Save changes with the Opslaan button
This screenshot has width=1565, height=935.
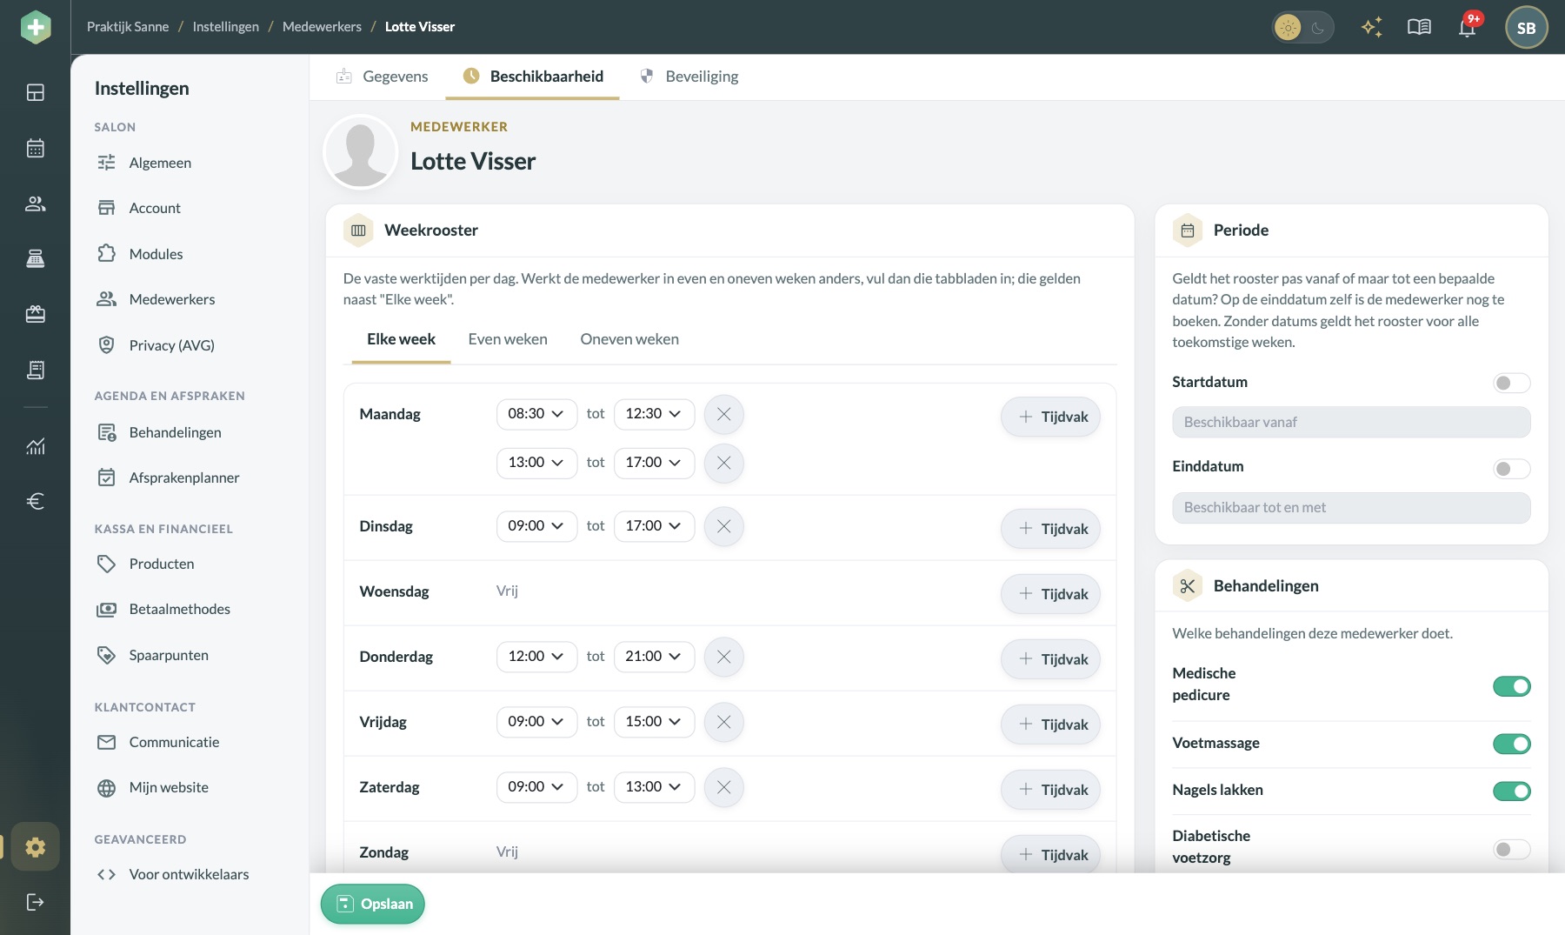point(373,904)
